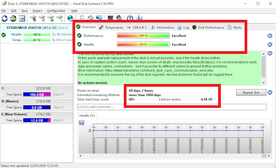Click help icon next to Repeat Test
Screen dimensions: 276x168
270,92
